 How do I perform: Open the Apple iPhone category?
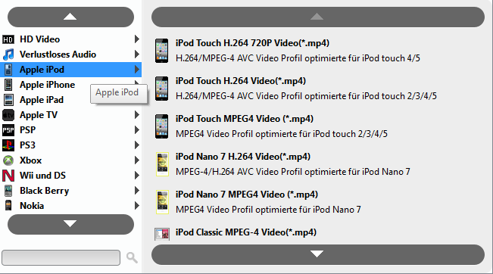pyautogui.click(x=70, y=85)
